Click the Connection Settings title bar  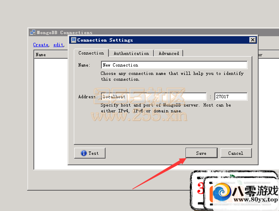tap(167, 40)
